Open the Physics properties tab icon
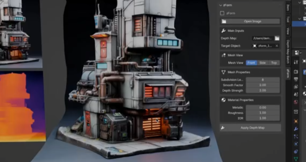The height and width of the screenshot is (162, 306). click(296, 144)
